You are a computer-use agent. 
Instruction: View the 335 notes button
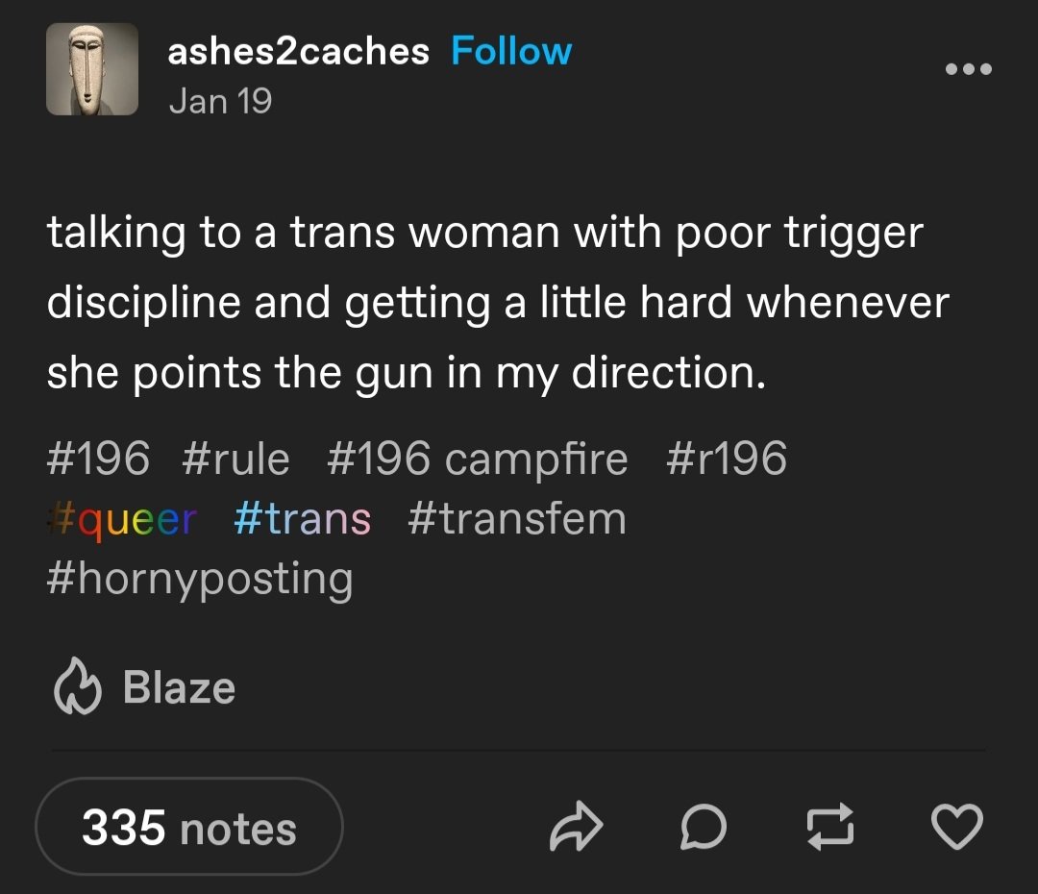[x=189, y=827]
